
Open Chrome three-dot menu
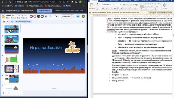click(84, 2)
